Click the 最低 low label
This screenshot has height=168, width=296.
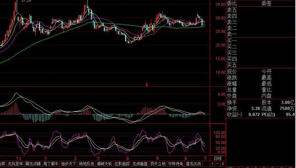tap(267, 84)
